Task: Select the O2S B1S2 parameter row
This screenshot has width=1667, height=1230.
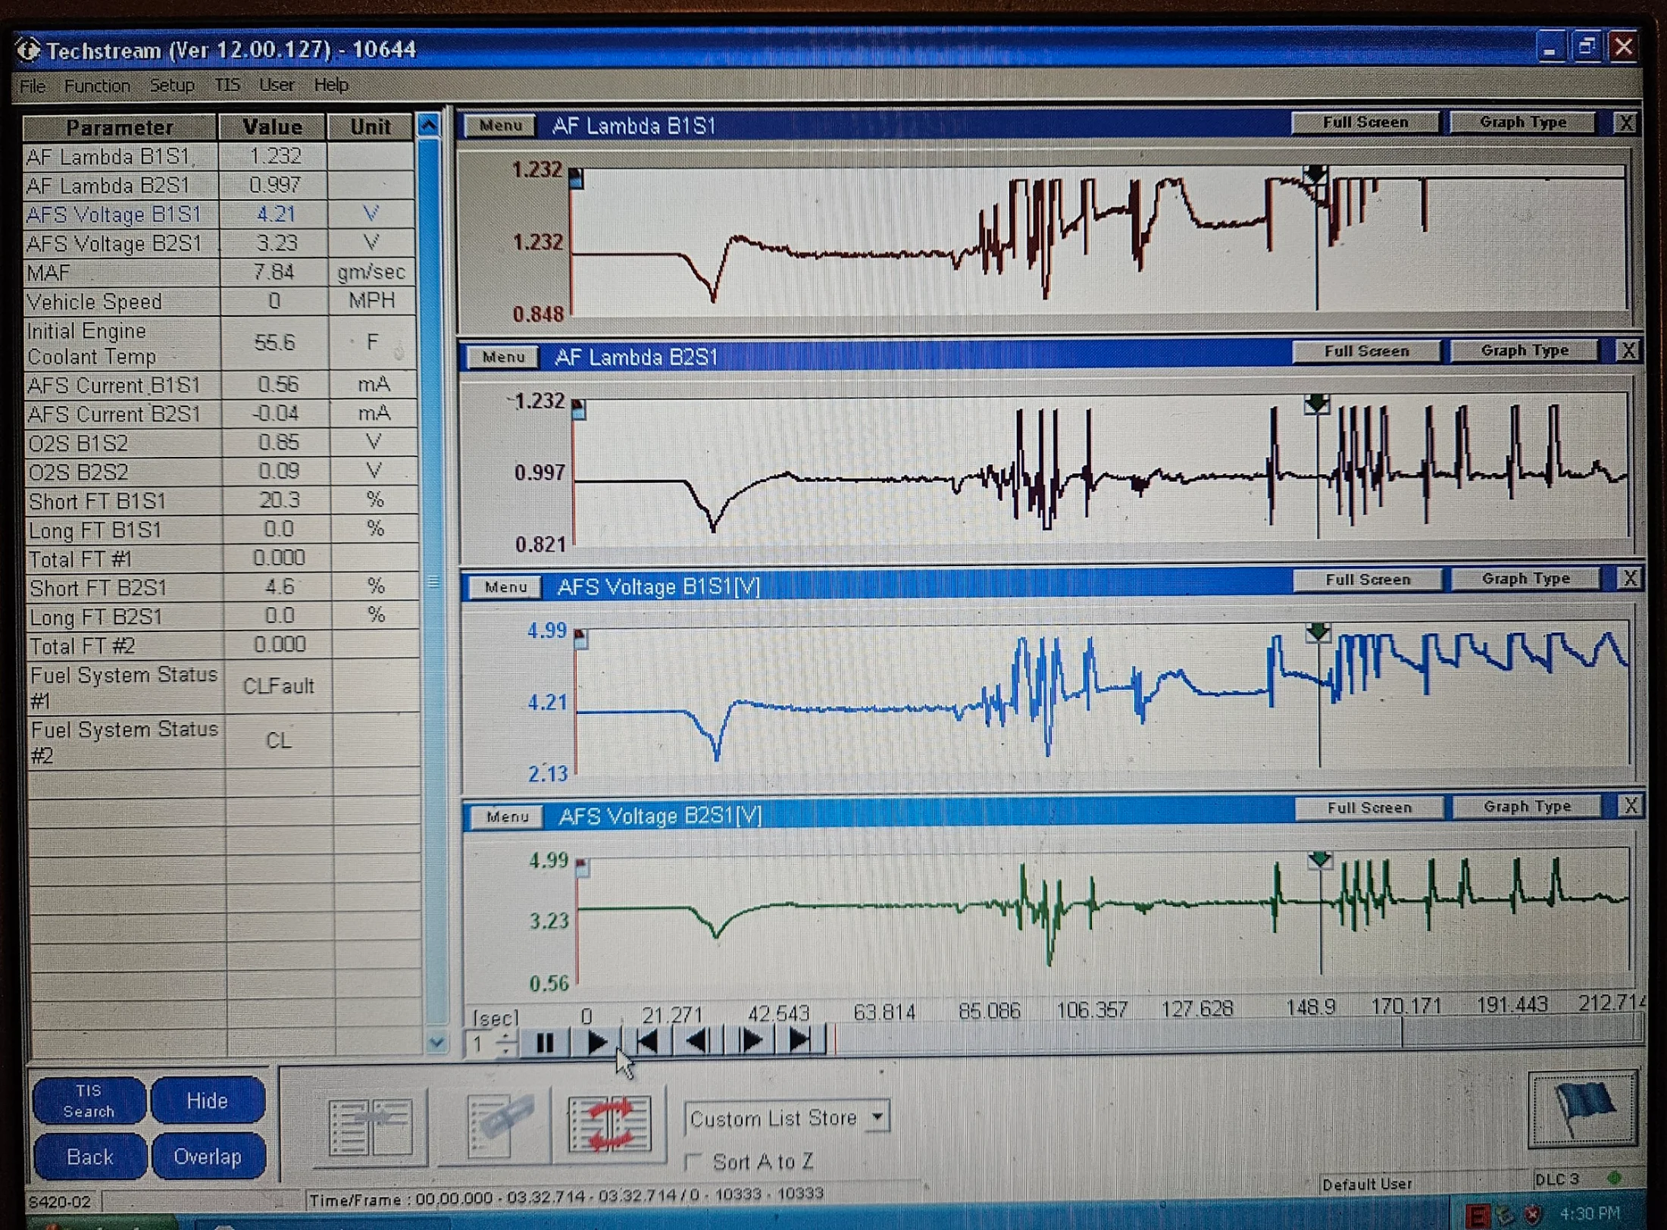Action: point(221,443)
